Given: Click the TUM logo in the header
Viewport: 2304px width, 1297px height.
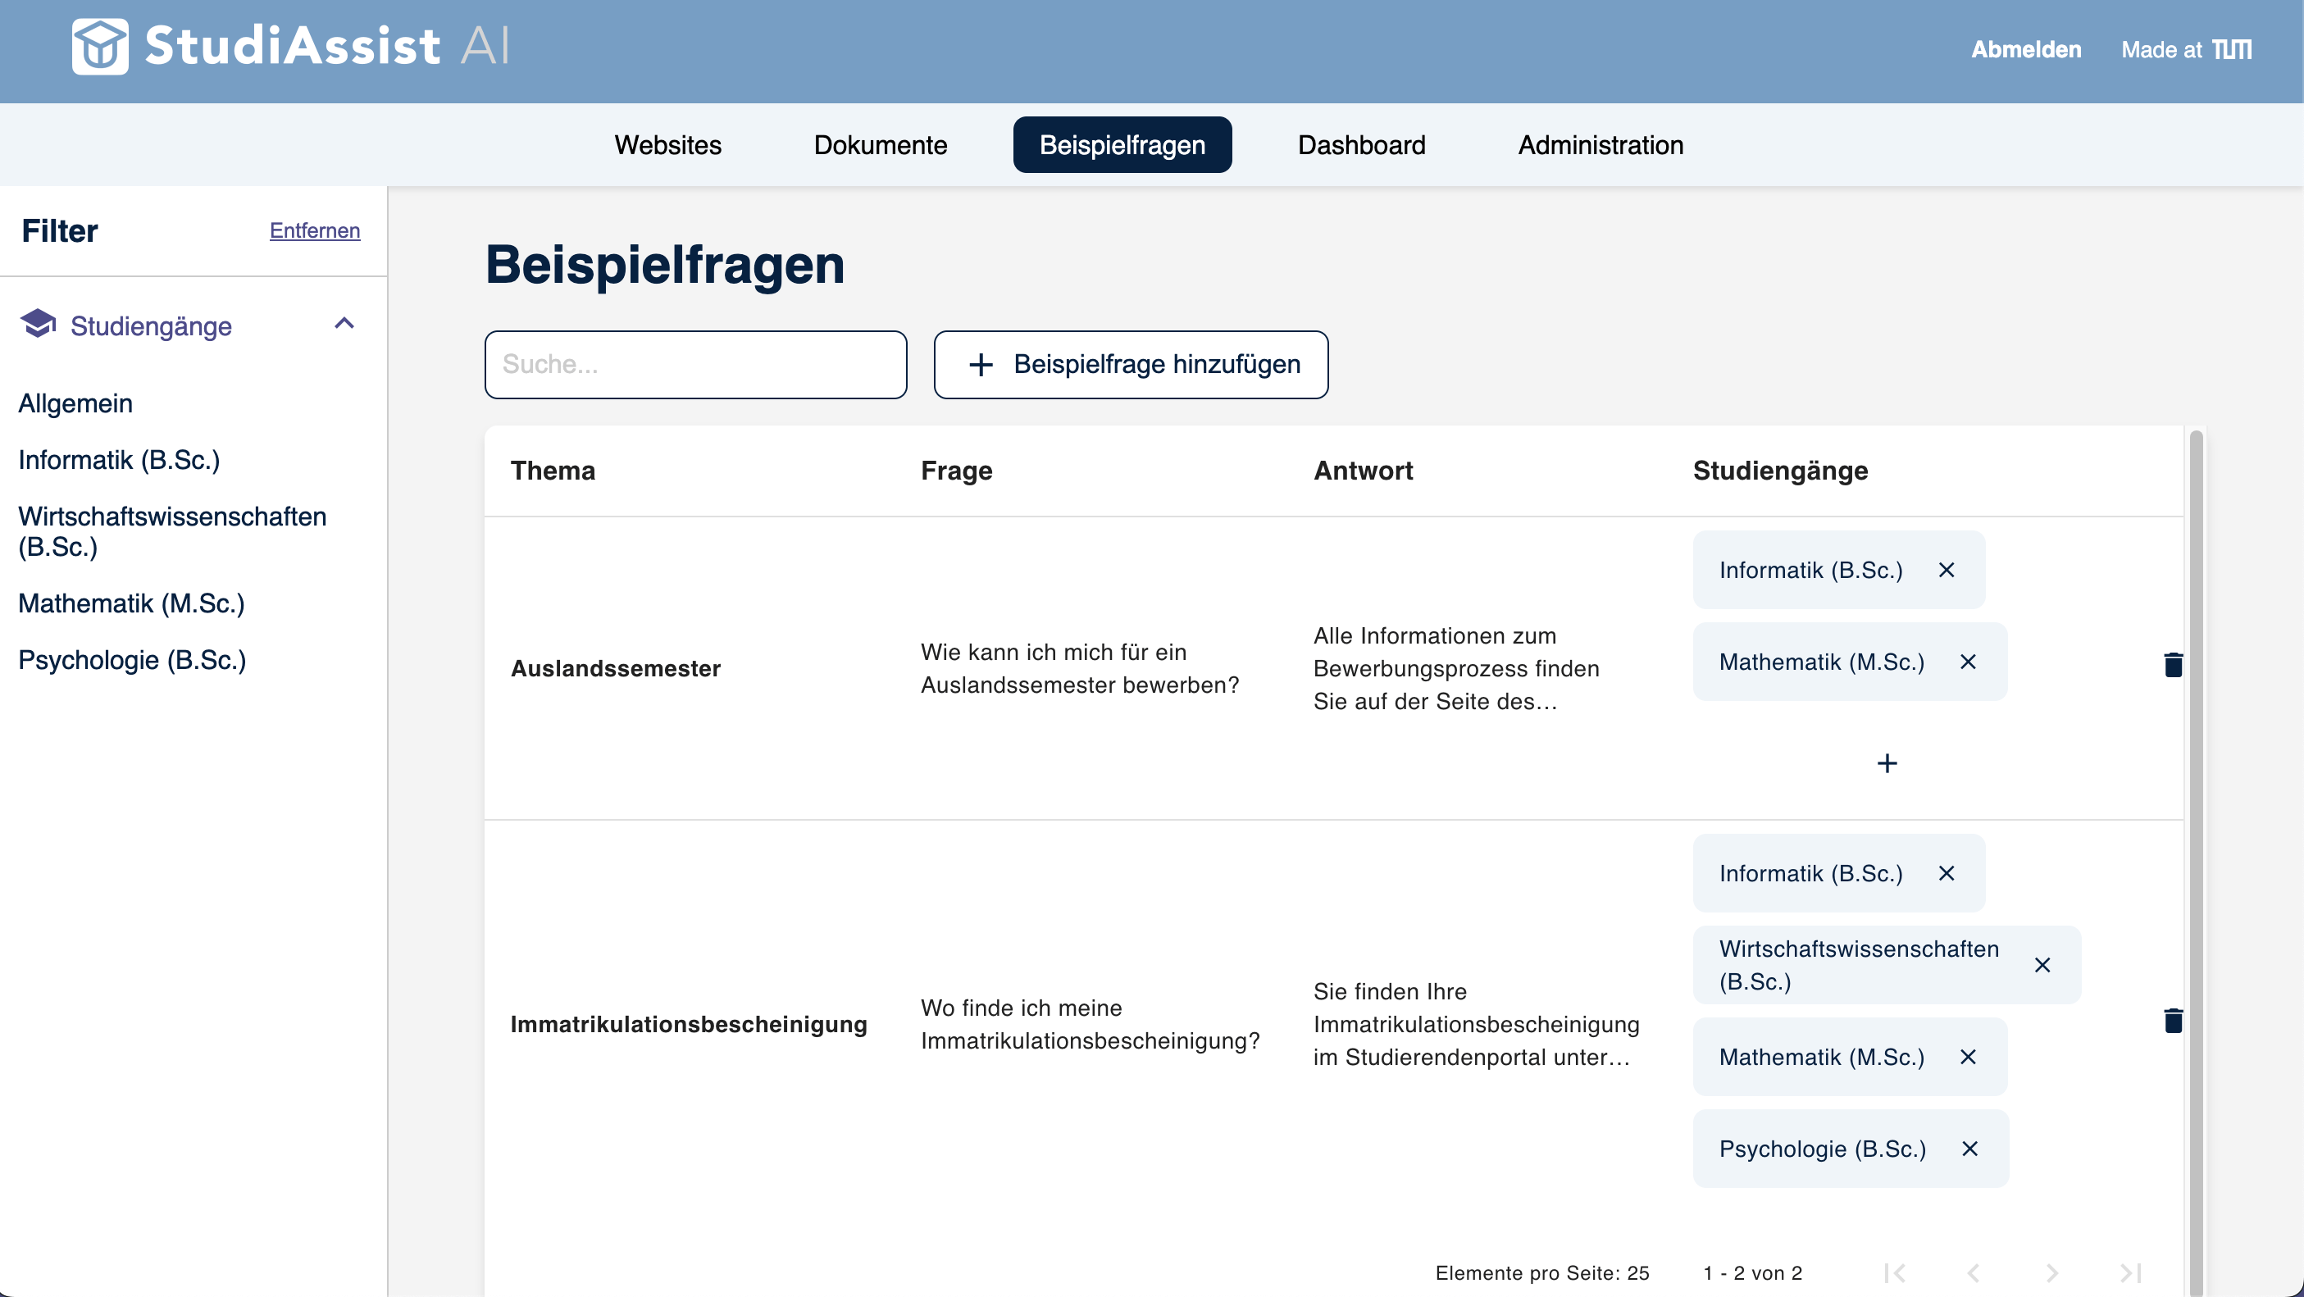Looking at the screenshot, I should coord(2232,49).
